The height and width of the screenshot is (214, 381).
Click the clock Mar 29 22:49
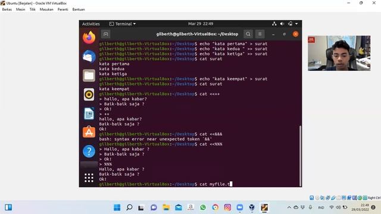click(201, 24)
